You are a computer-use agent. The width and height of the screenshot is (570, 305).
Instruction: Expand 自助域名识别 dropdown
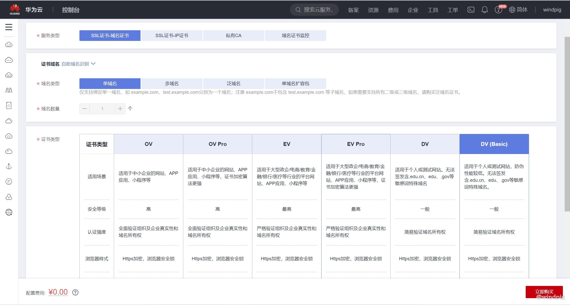(78, 64)
